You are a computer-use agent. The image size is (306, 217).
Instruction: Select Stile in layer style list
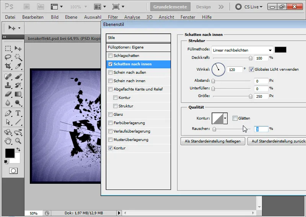138,38
